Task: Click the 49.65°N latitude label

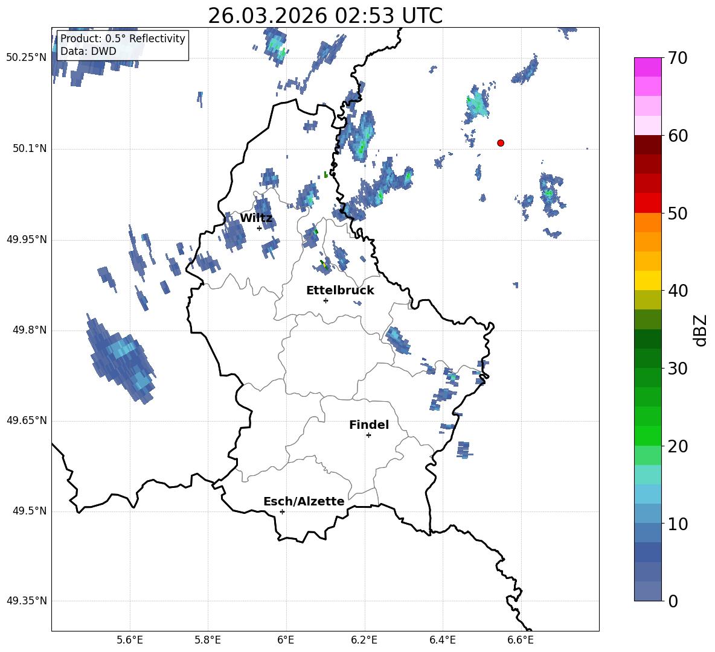Action: pos(27,420)
